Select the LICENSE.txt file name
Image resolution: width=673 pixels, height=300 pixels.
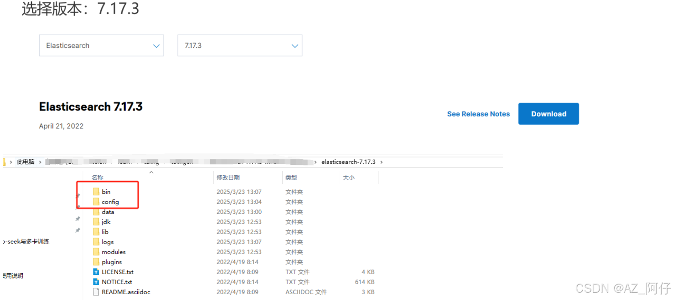(118, 272)
